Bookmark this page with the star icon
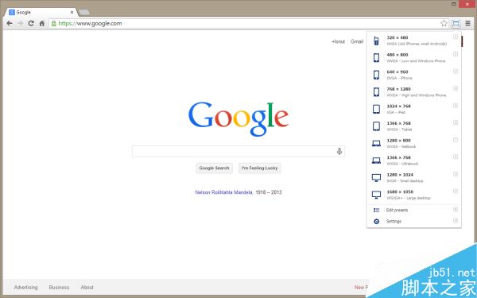This screenshot has width=477, height=298. 444,23
